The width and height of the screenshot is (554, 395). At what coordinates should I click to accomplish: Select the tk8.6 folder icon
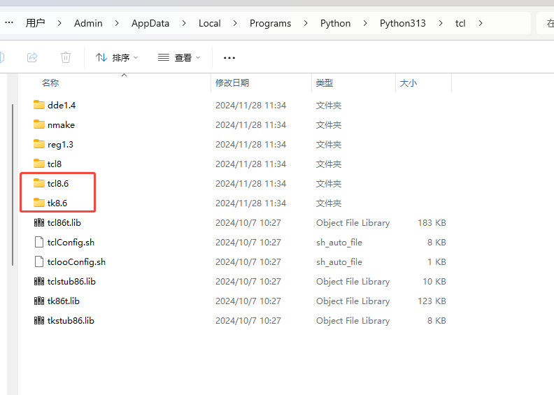click(x=39, y=203)
